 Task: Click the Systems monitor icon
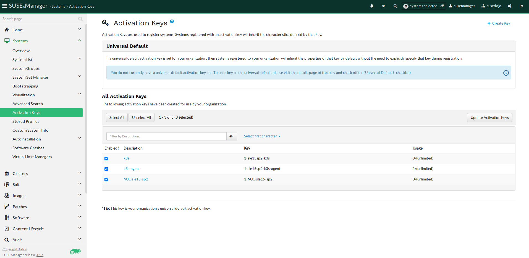pos(7,41)
